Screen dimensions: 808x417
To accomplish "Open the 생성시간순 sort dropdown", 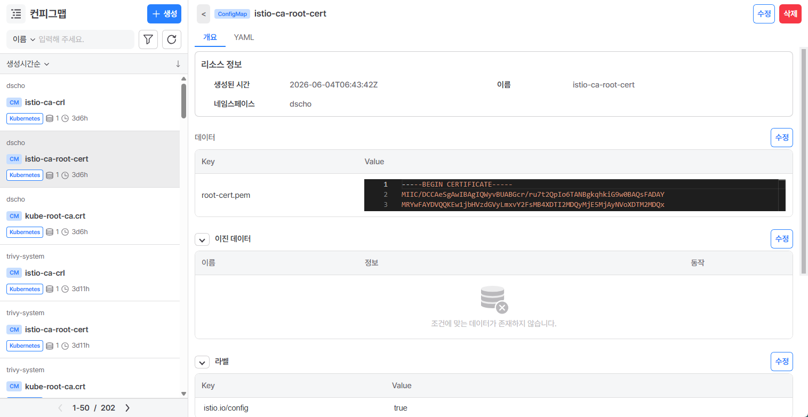I will [x=28, y=64].
